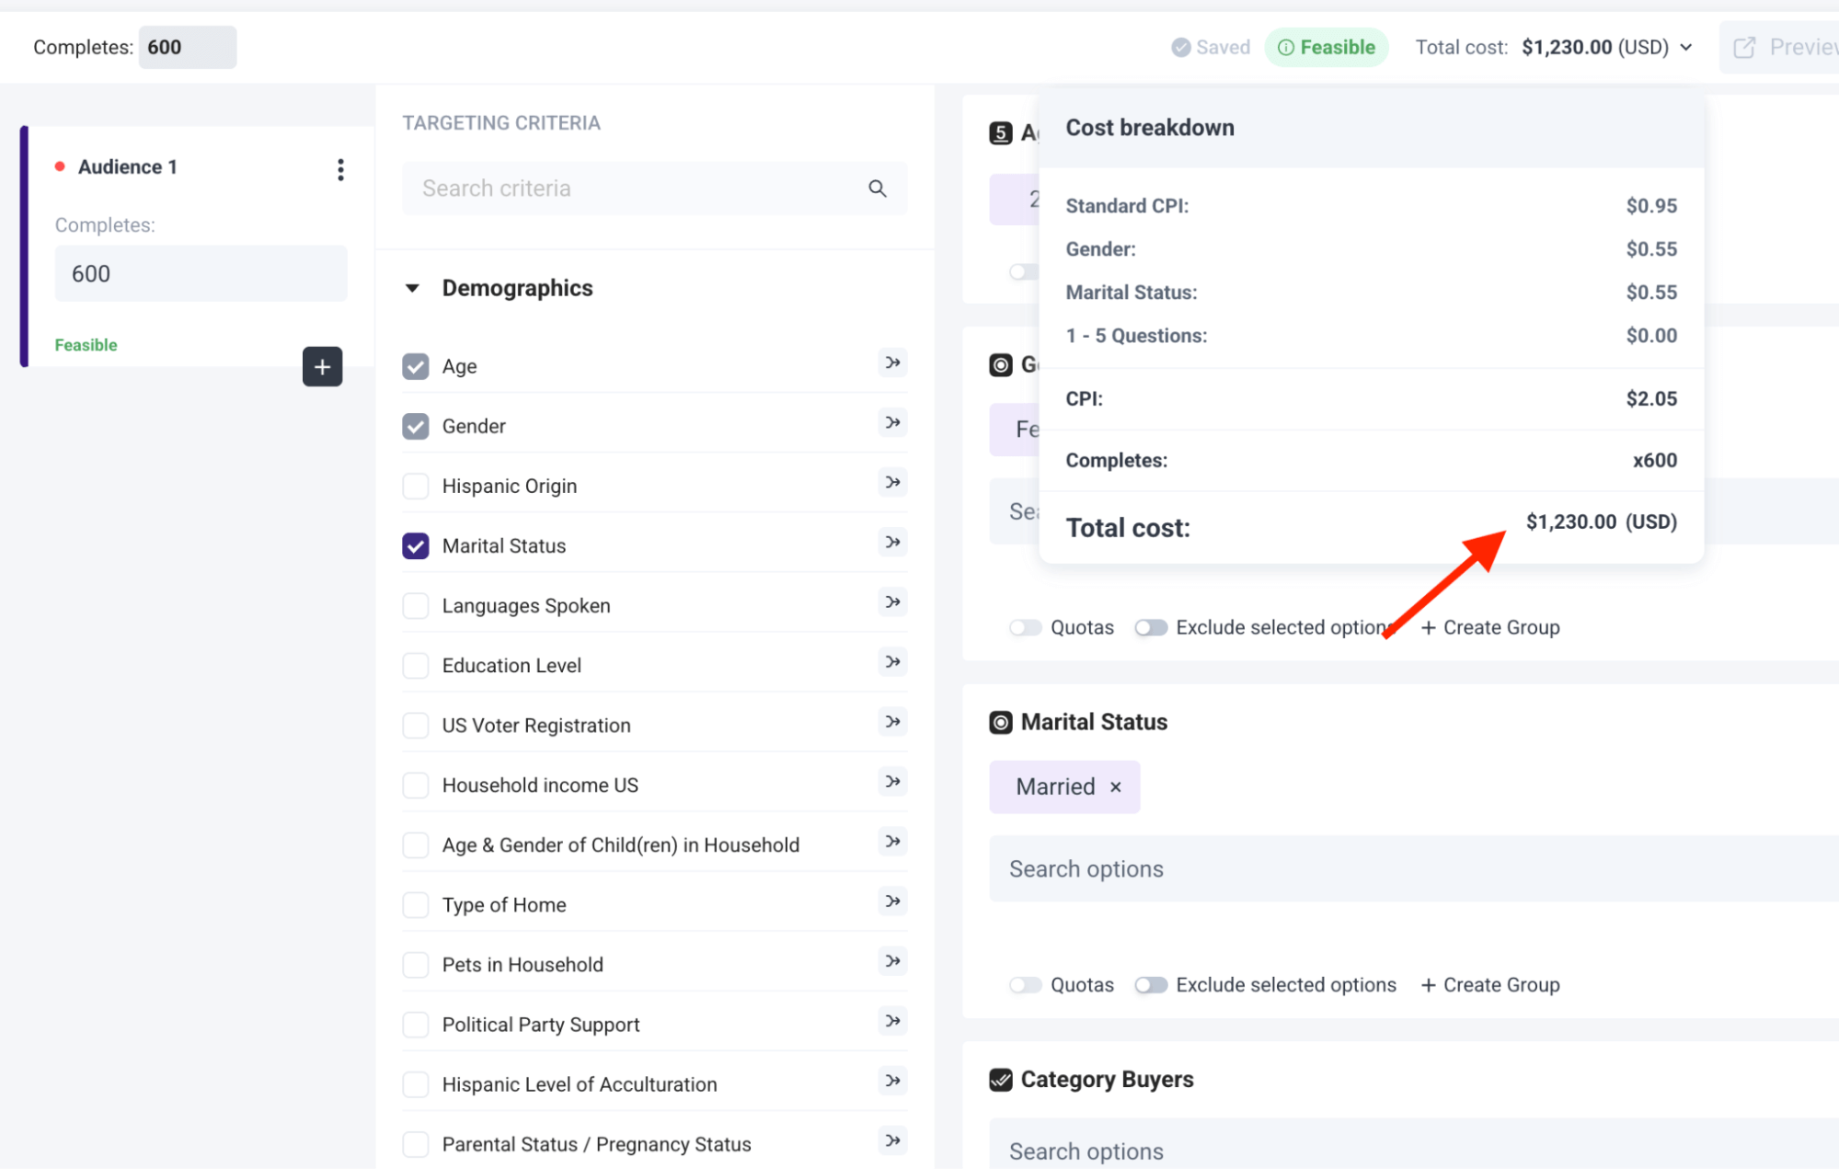Screen dimensions: 1839x1169
Task: Toggle Exclude selected options under Marital Status
Action: tap(1150, 985)
